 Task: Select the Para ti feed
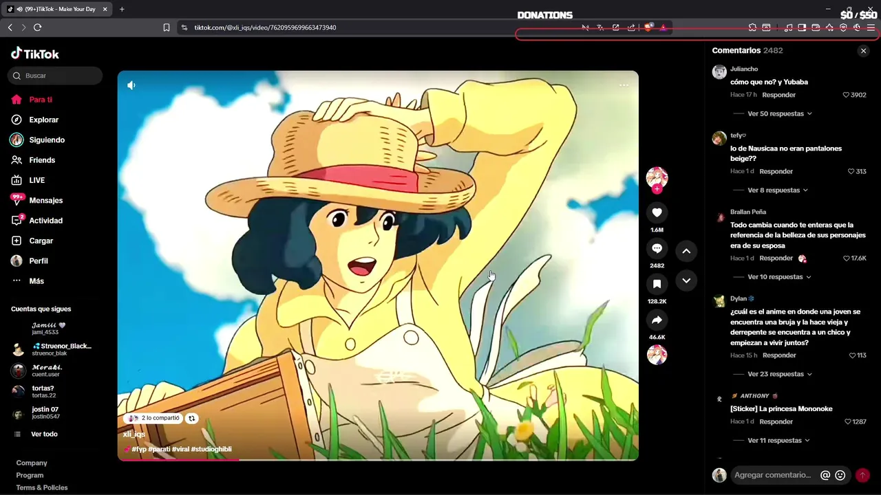click(32, 100)
